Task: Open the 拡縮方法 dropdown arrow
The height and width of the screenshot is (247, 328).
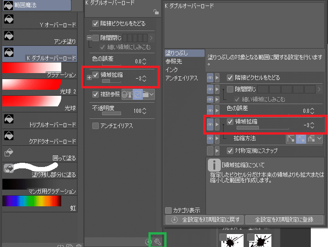Action: tap(320, 138)
